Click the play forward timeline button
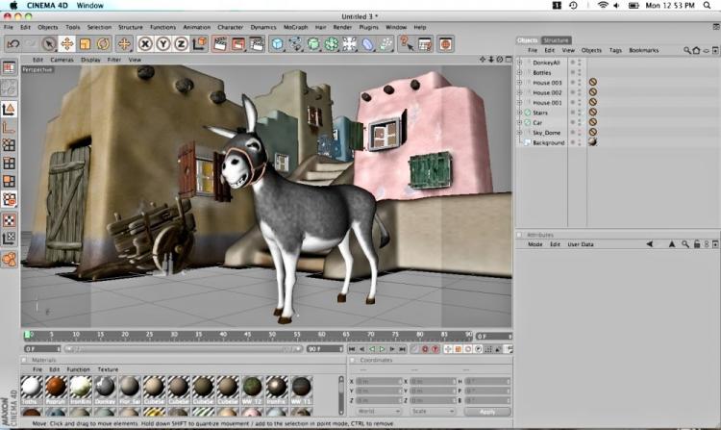The width and height of the screenshot is (721, 430). [382, 348]
